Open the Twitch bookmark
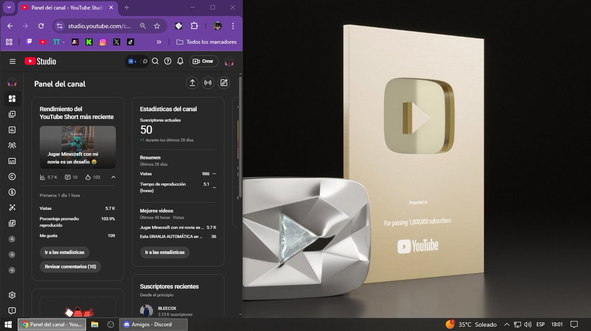Screen dimensions: 591x331 click(x=29, y=42)
